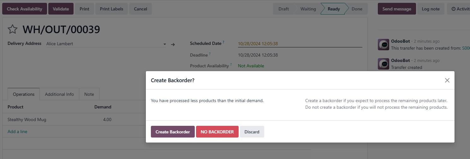Click the second OdooBot avatar icon

click(x=383, y=64)
